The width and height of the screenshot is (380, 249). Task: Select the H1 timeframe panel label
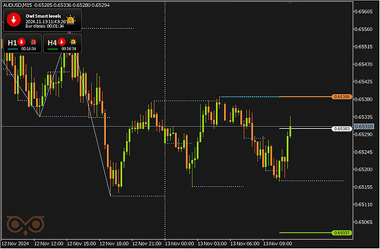coord(12,43)
